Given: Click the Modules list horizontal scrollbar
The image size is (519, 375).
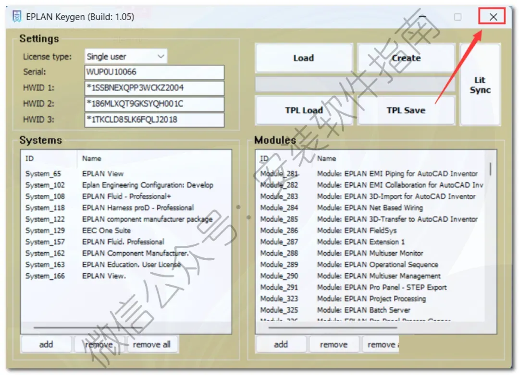Looking at the screenshot, I should point(333,328).
